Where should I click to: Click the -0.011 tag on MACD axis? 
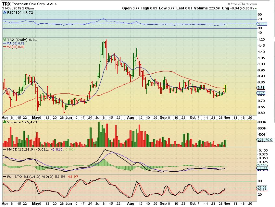262,168
